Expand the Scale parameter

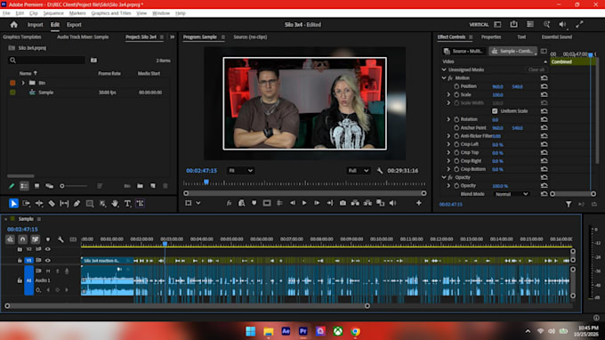[x=448, y=94]
